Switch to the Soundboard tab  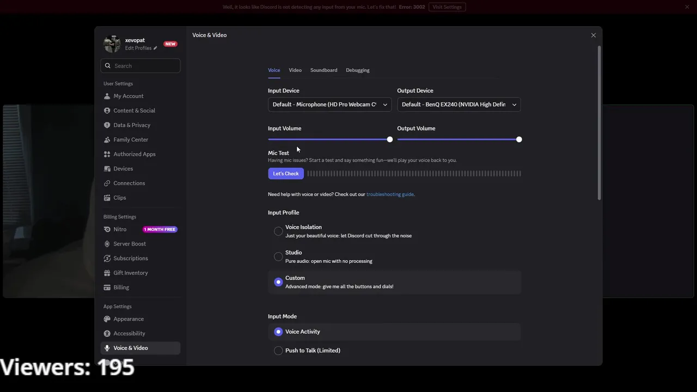(x=323, y=70)
